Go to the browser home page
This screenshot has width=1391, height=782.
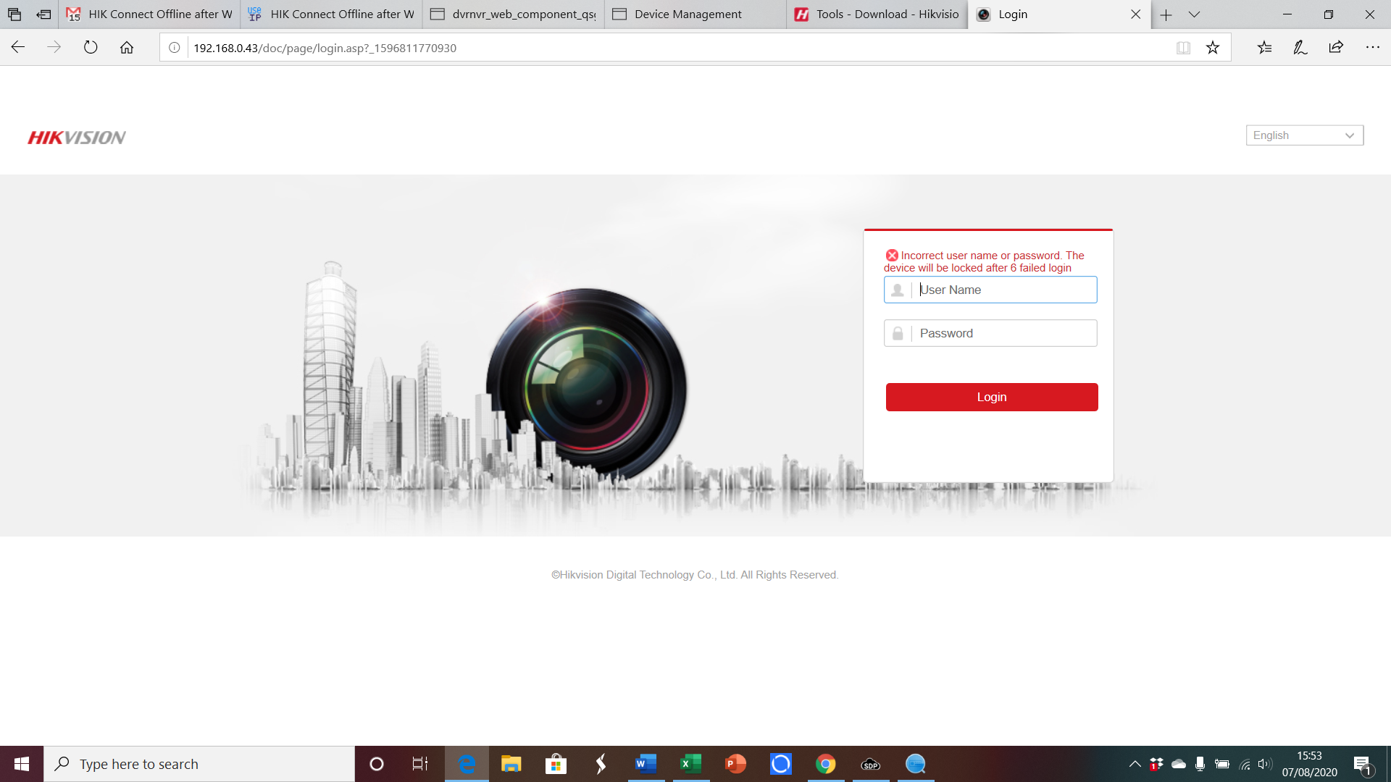pyautogui.click(x=127, y=48)
